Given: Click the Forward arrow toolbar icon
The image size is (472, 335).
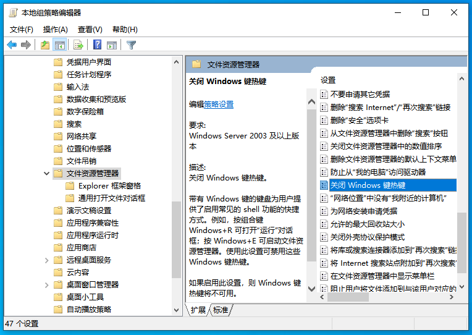Looking at the screenshot, I should tap(26, 45).
